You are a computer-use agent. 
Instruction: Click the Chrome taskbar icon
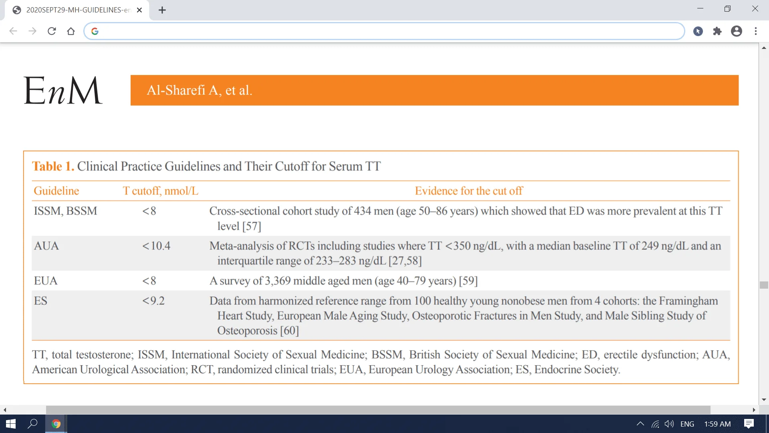(x=56, y=424)
